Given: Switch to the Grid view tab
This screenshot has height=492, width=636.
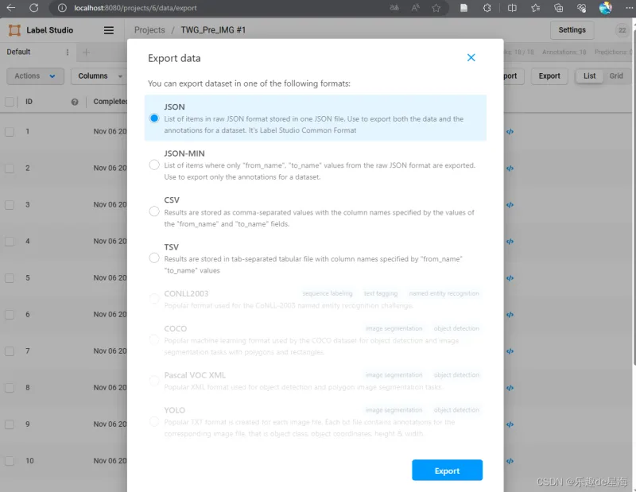Looking at the screenshot, I should point(616,76).
